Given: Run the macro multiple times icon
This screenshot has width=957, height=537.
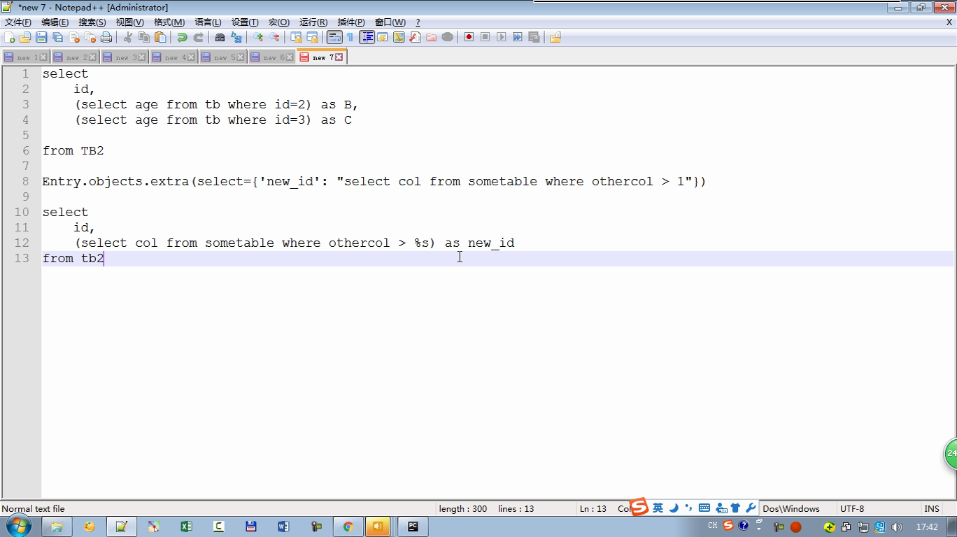Looking at the screenshot, I should tap(518, 37).
